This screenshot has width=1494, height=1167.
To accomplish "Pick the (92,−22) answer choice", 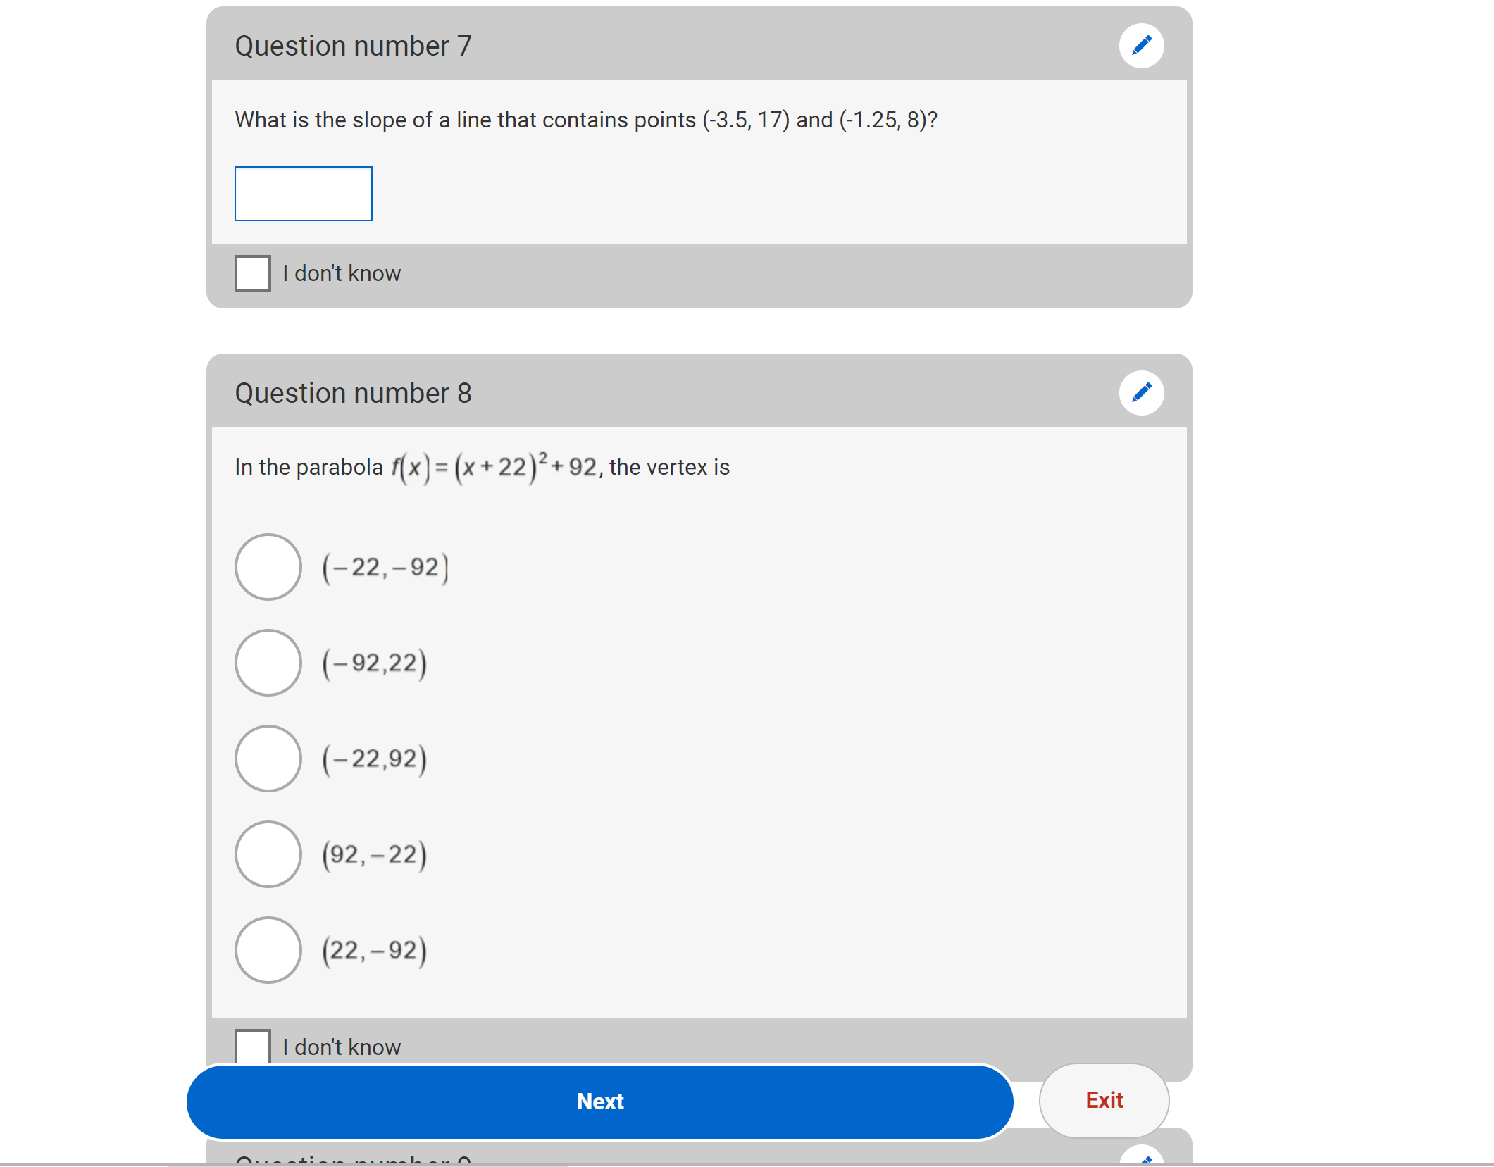I will pyautogui.click(x=268, y=854).
